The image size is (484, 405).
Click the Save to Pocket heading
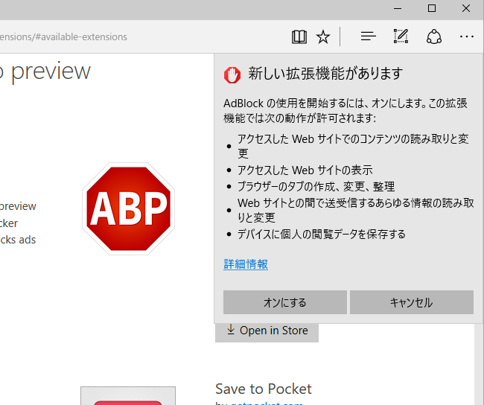coord(264,389)
